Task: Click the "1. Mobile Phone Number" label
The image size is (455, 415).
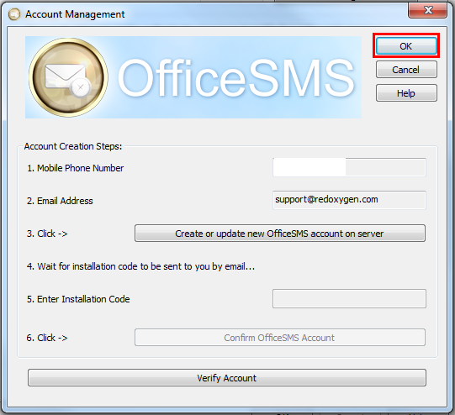Action: (75, 168)
